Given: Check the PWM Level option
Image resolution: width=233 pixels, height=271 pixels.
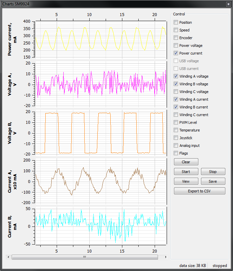Looking at the screenshot, I should click(x=176, y=122).
